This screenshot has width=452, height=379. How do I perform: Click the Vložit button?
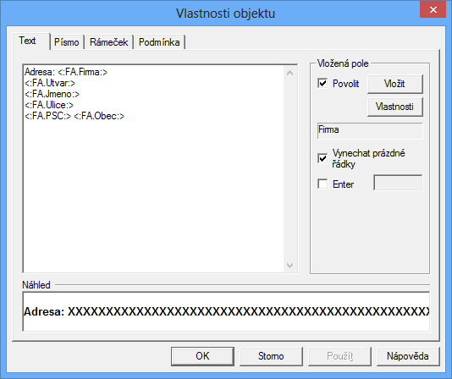pyautogui.click(x=395, y=84)
